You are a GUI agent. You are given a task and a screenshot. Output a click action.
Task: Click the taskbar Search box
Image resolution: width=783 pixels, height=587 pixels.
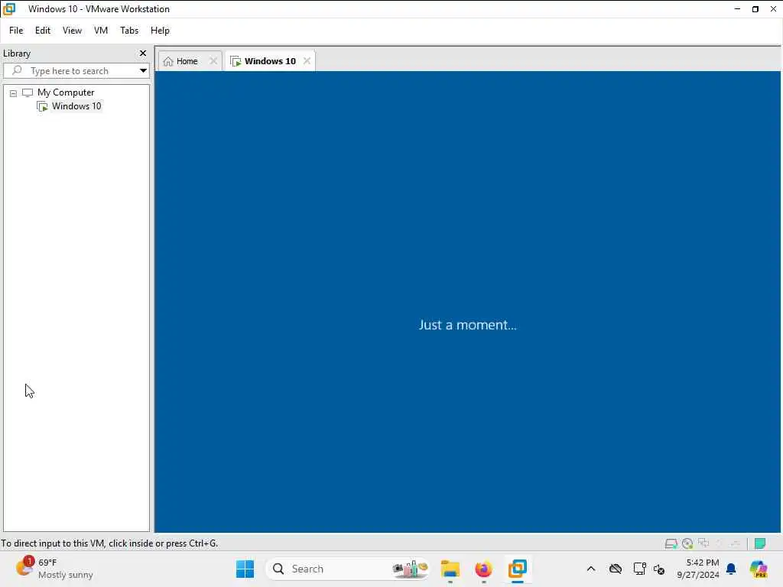click(348, 569)
